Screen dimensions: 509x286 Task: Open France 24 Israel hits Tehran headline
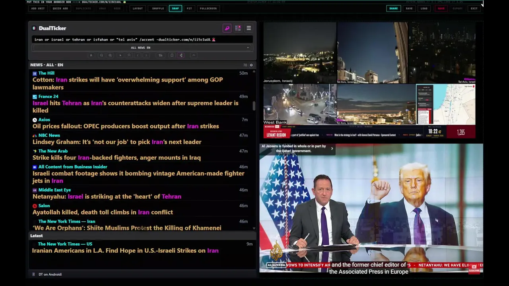click(135, 106)
